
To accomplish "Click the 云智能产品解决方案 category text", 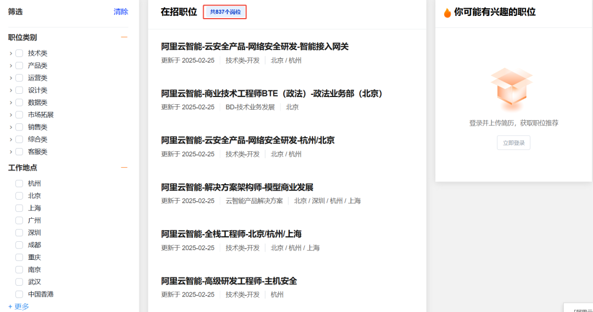I will pyautogui.click(x=254, y=201).
